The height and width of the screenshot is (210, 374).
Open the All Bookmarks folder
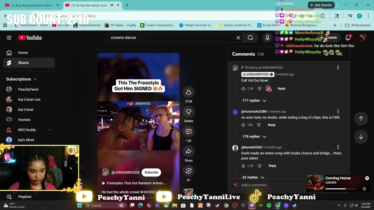358,25
